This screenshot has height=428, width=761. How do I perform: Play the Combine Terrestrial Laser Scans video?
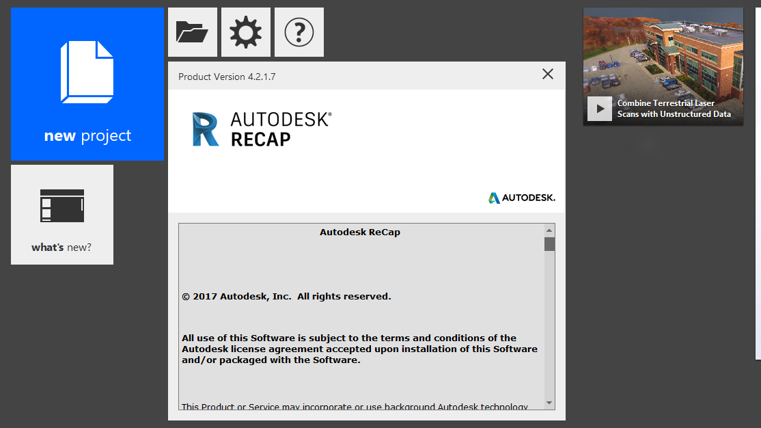tap(599, 109)
